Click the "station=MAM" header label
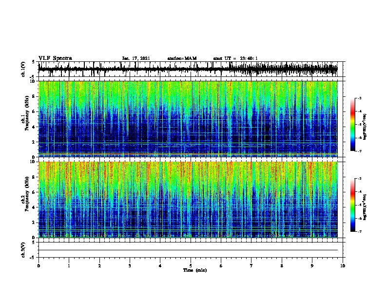The height and width of the screenshot is (298, 386). pyautogui.click(x=182, y=58)
